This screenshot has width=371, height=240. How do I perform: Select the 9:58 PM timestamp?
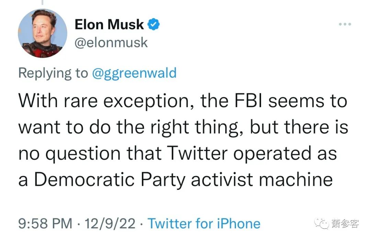45,224
